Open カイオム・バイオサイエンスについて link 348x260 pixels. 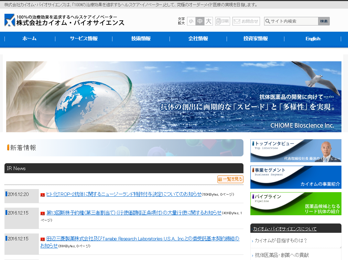click(x=285, y=229)
